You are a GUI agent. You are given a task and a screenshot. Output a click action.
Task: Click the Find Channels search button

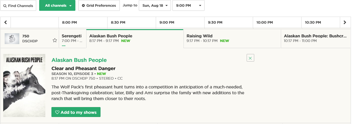[18, 6]
